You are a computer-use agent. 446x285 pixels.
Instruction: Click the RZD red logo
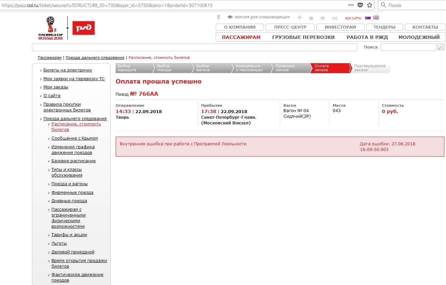[x=83, y=28]
